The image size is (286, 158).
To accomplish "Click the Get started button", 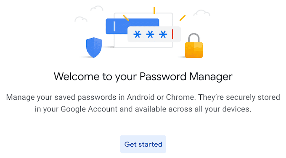I will click(143, 144).
